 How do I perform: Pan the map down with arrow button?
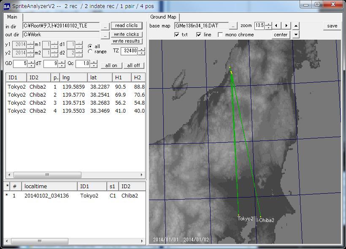(x=296, y=35)
